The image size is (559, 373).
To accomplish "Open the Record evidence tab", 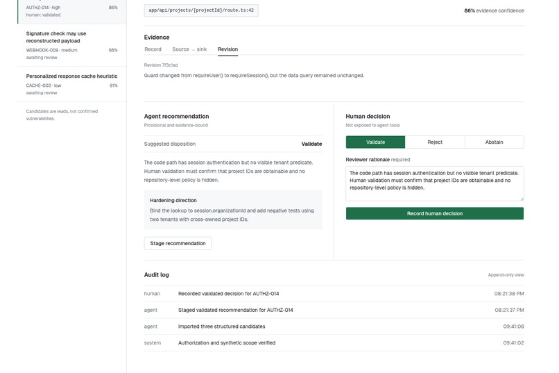I will point(153,49).
